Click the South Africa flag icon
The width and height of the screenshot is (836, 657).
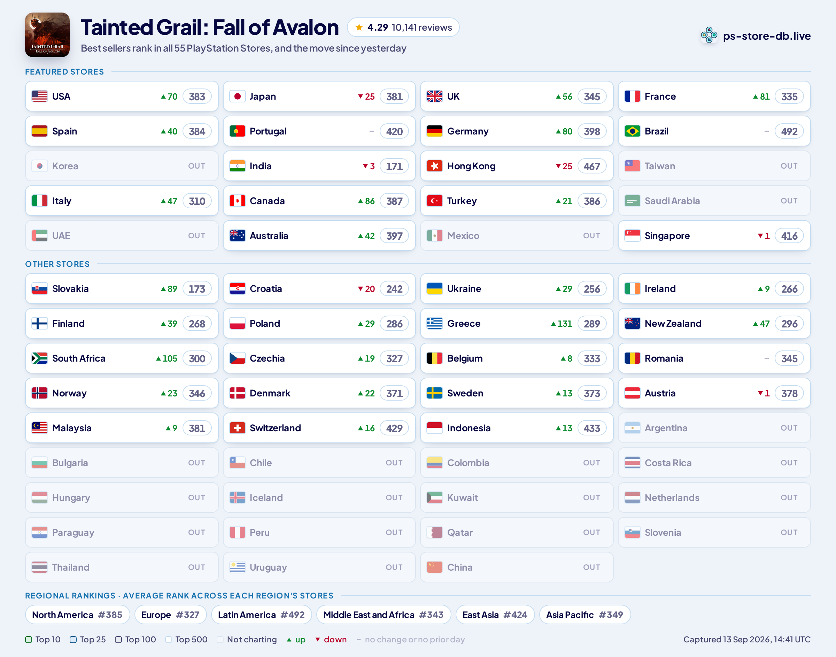(40, 358)
